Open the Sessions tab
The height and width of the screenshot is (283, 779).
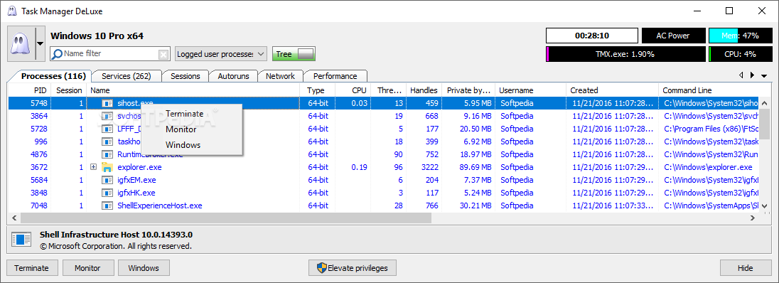(186, 76)
